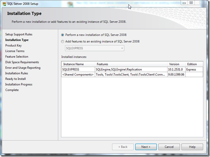210x157 pixels.
Task: Click Installation Type step in sidebar
Action: pos(17,40)
